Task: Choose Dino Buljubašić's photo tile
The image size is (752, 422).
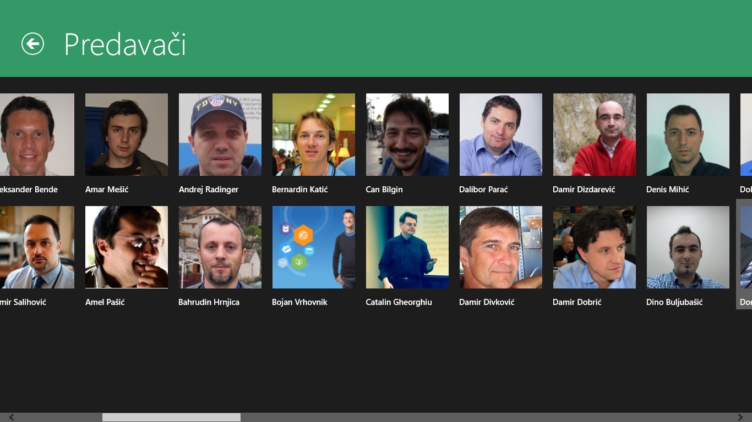Action: pyautogui.click(x=688, y=247)
